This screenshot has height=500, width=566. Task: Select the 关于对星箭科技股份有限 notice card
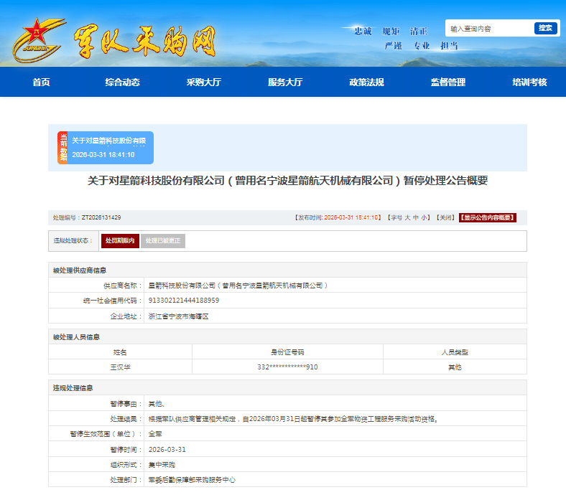pos(111,147)
